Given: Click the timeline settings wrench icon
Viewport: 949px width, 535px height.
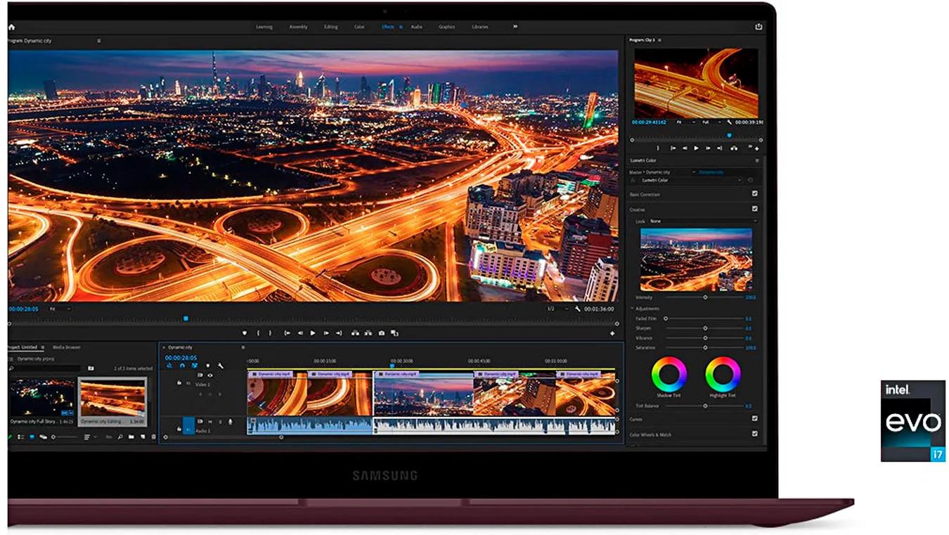Looking at the screenshot, I should click(x=220, y=365).
